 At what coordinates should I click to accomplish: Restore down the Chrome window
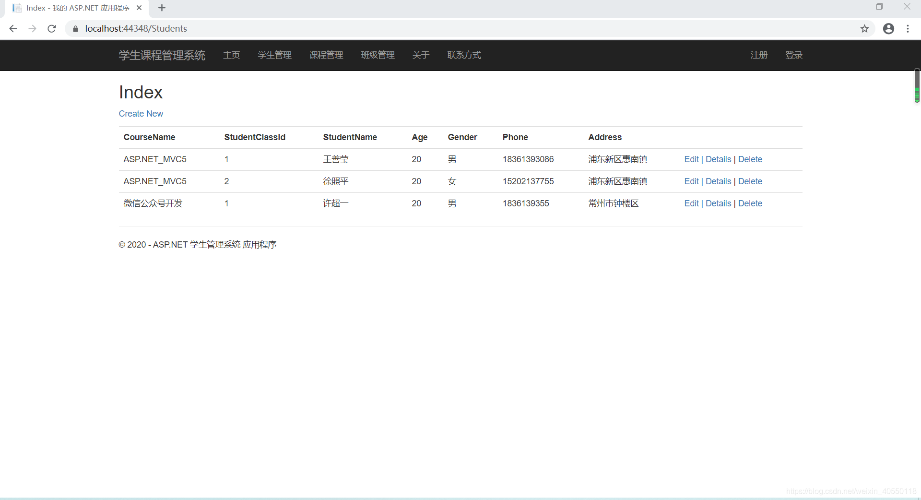point(879,7)
